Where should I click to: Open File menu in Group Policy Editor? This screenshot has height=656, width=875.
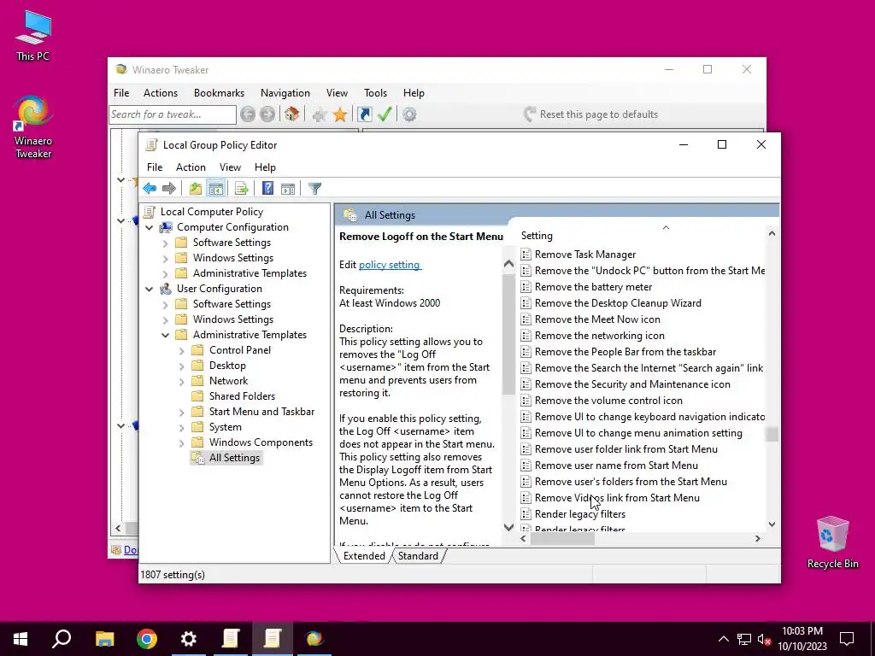(x=155, y=167)
